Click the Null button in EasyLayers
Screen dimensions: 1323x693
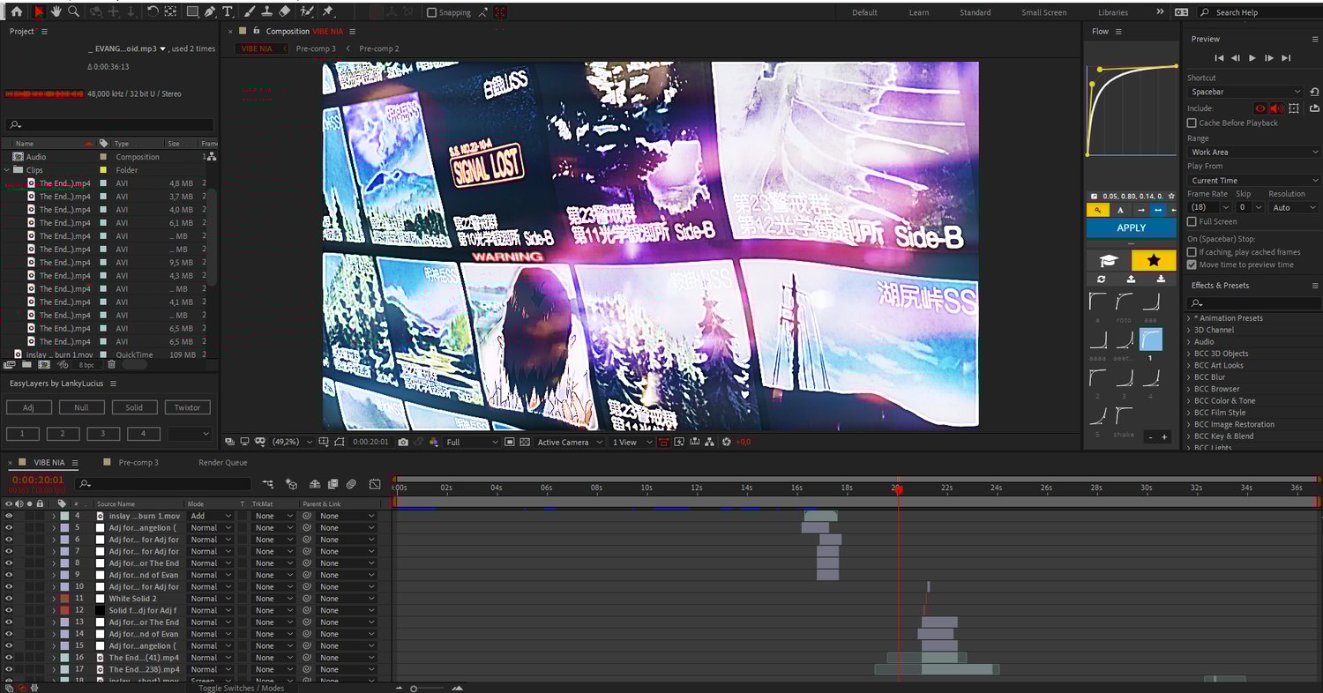coord(81,407)
